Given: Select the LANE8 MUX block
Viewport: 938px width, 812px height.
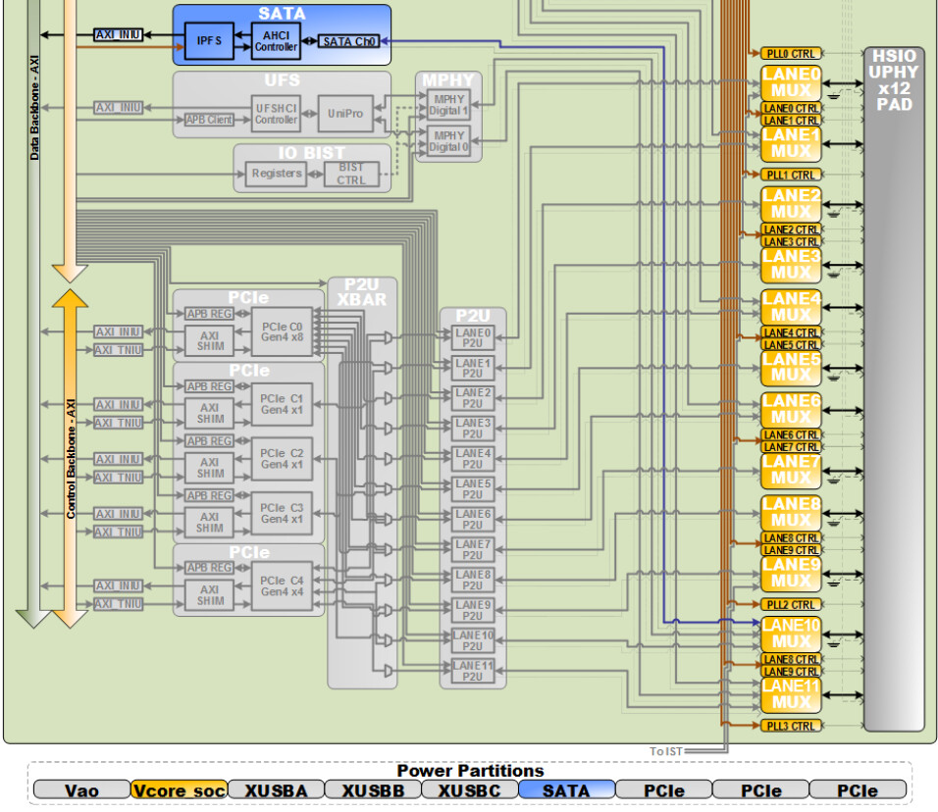Looking at the screenshot, I should pos(791,513).
